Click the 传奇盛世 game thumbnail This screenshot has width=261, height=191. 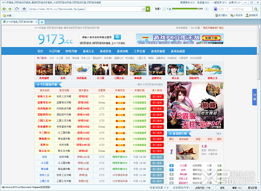45,70
